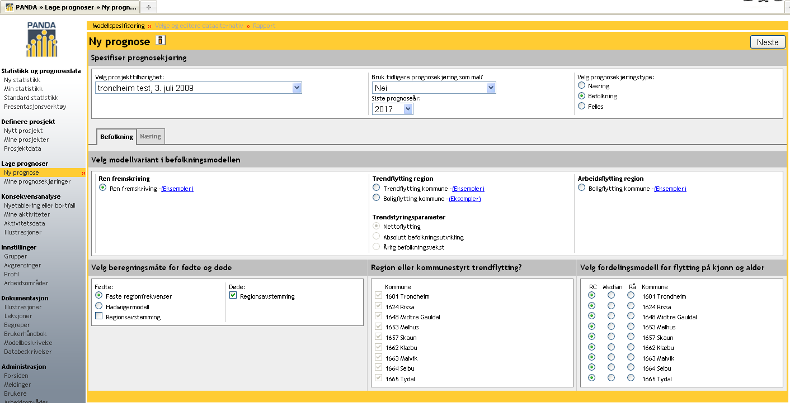790x403 pixels.
Task: Open the Velg prosjekttilhørighet dropdown
Action: pyautogui.click(x=198, y=88)
